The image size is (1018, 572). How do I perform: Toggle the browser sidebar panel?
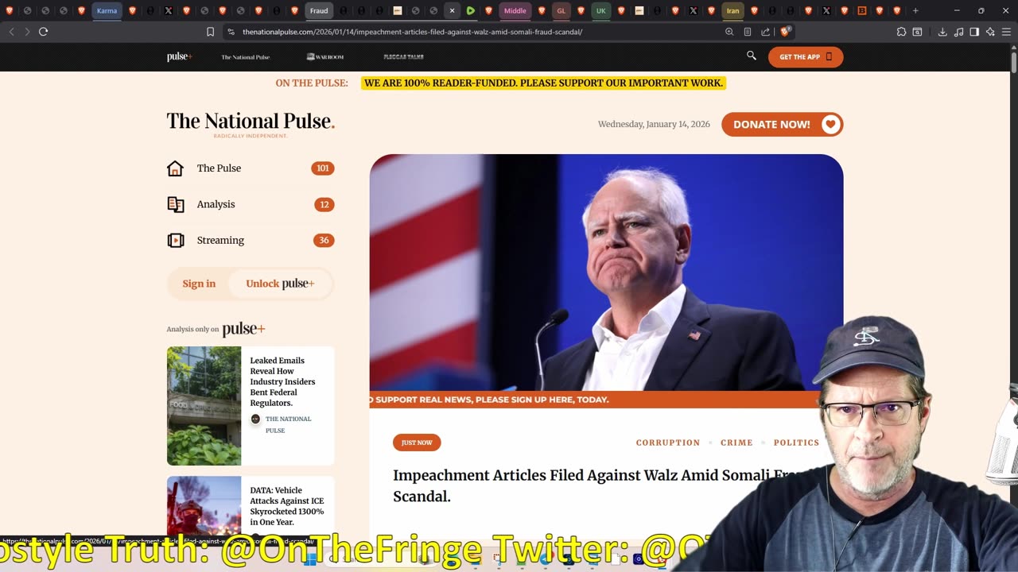click(x=974, y=32)
